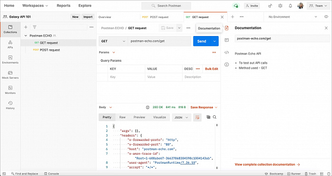Open the Explore menu

[x=85, y=6]
